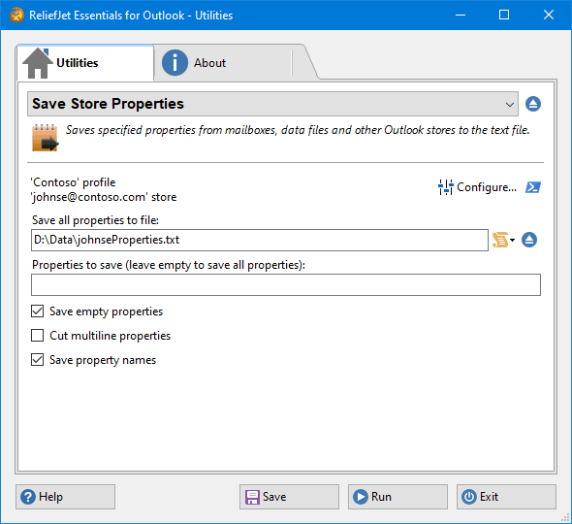Screen dimensions: 572x524
Task: Select the Utilities tab
Action: pos(85,63)
